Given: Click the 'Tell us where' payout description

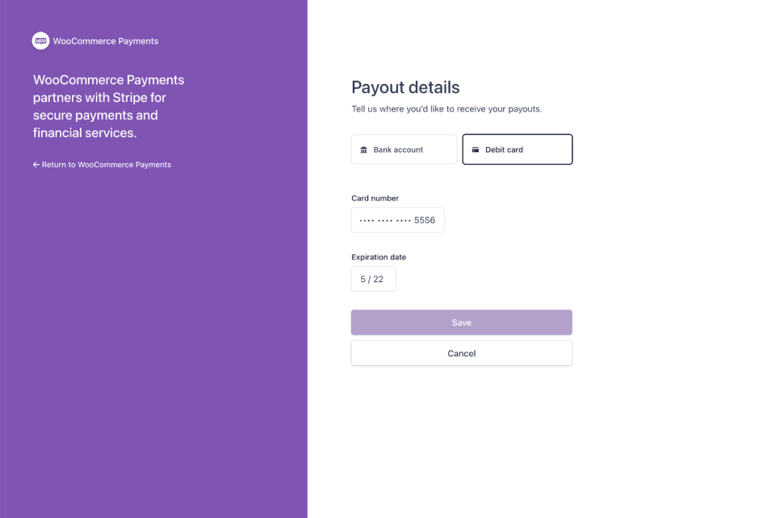Looking at the screenshot, I should pos(446,108).
